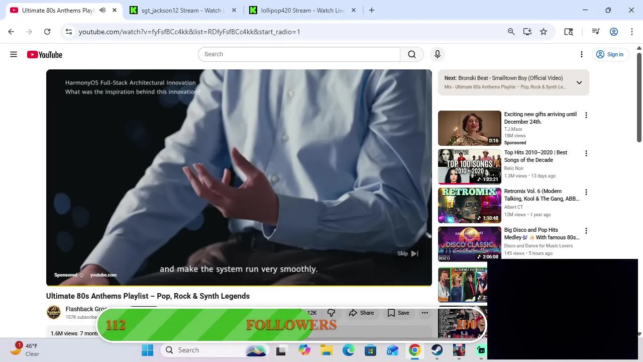The width and height of the screenshot is (643, 362).
Task: Open the Disco Classic video thumbnail
Action: pyautogui.click(x=470, y=244)
